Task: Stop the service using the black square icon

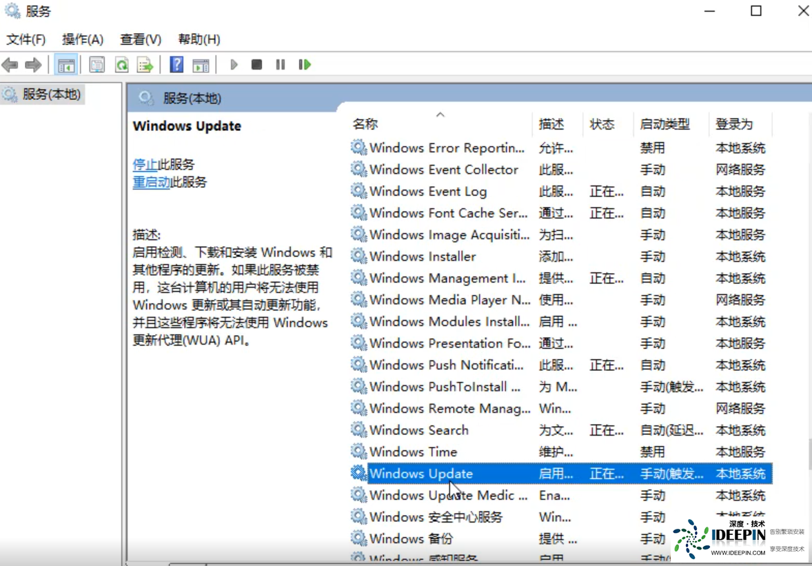Action: click(256, 64)
